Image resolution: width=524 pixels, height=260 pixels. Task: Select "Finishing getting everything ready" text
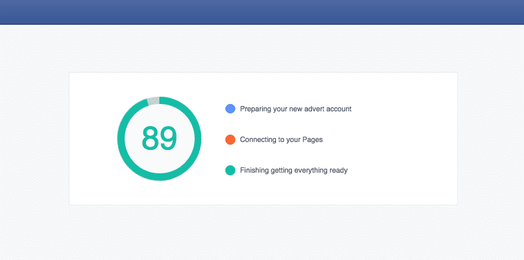click(294, 171)
